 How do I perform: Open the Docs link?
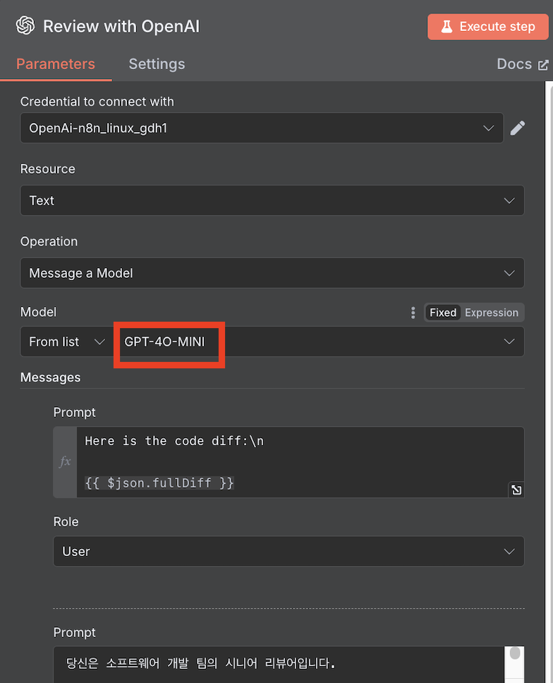[522, 64]
